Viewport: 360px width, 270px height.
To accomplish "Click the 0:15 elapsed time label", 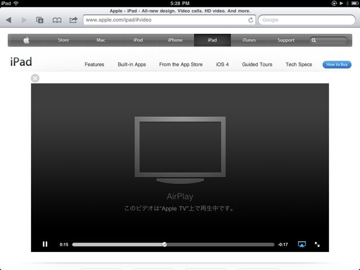I will point(64,245).
